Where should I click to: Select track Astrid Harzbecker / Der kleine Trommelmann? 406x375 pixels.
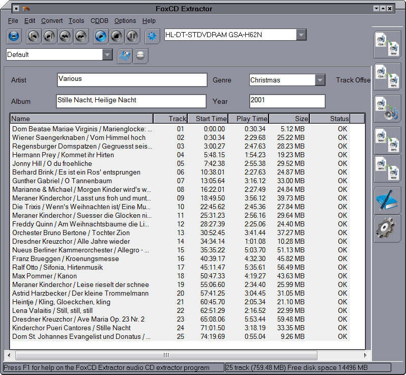[x=181, y=293]
